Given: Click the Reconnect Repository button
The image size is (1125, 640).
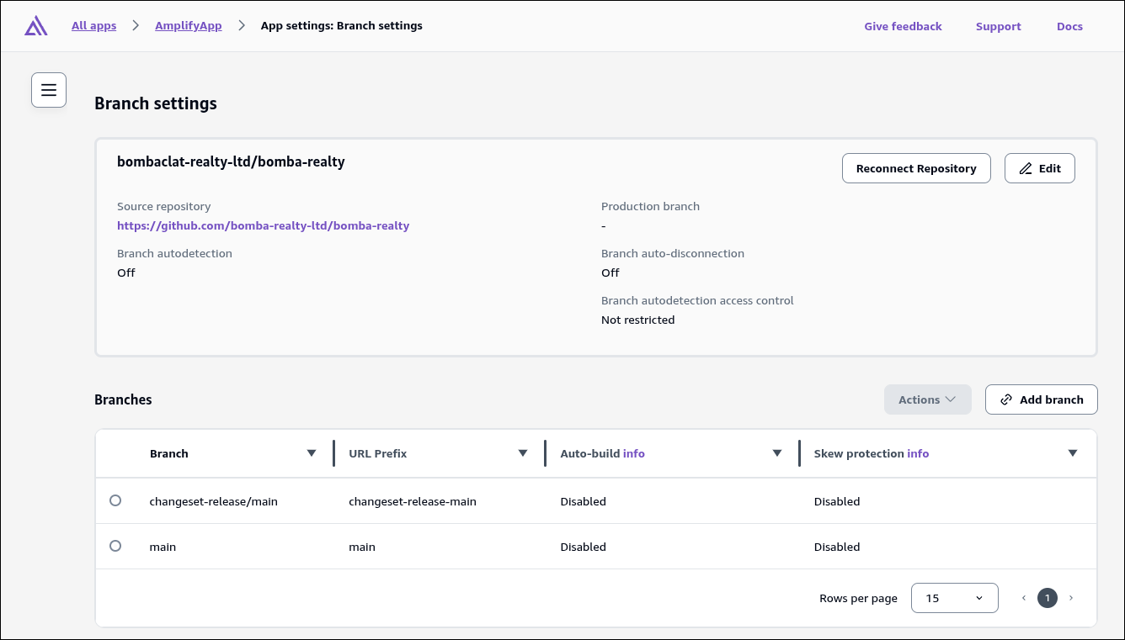Looking at the screenshot, I should point(916,168).
